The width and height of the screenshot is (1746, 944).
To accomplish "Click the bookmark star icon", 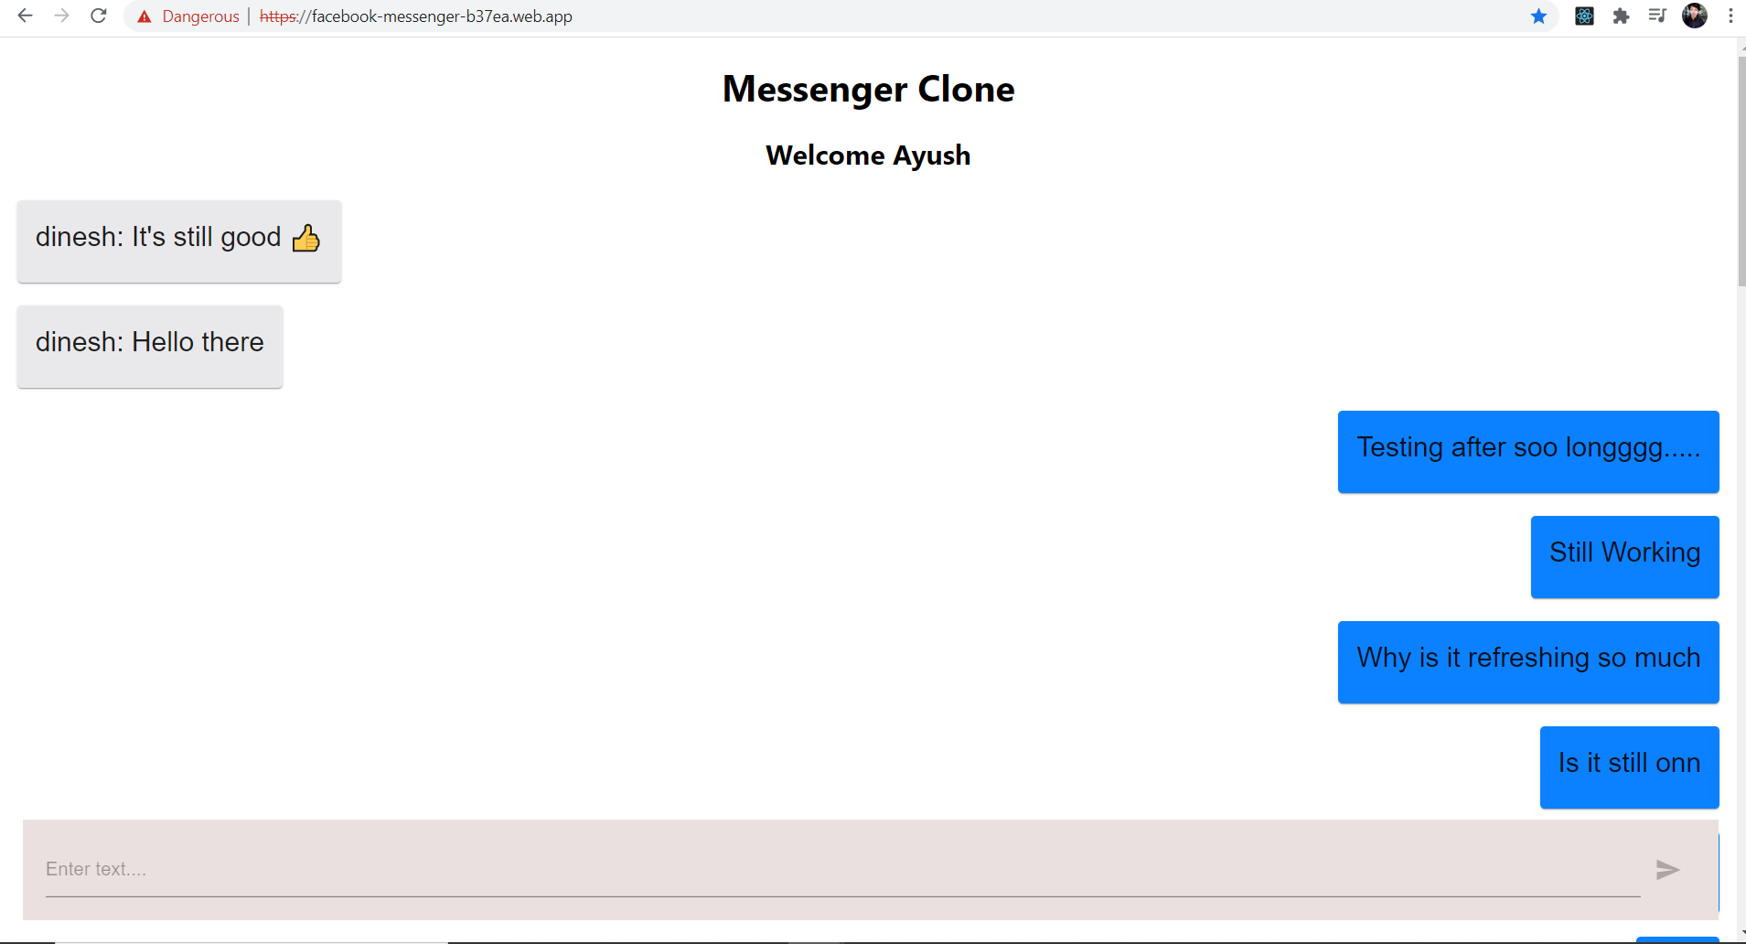I will (1538, 16).
